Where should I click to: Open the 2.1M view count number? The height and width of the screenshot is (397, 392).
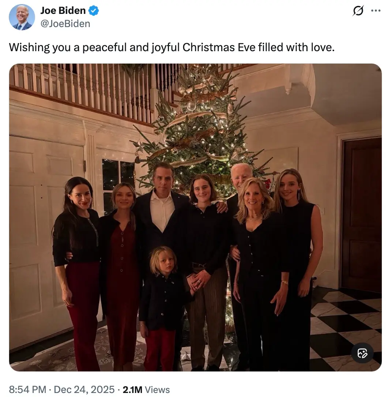click(132, 390)
